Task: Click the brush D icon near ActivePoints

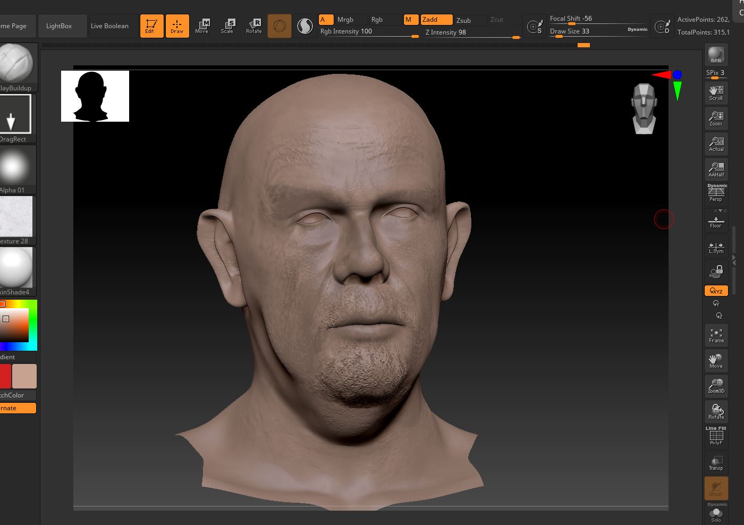Action: 662,26
